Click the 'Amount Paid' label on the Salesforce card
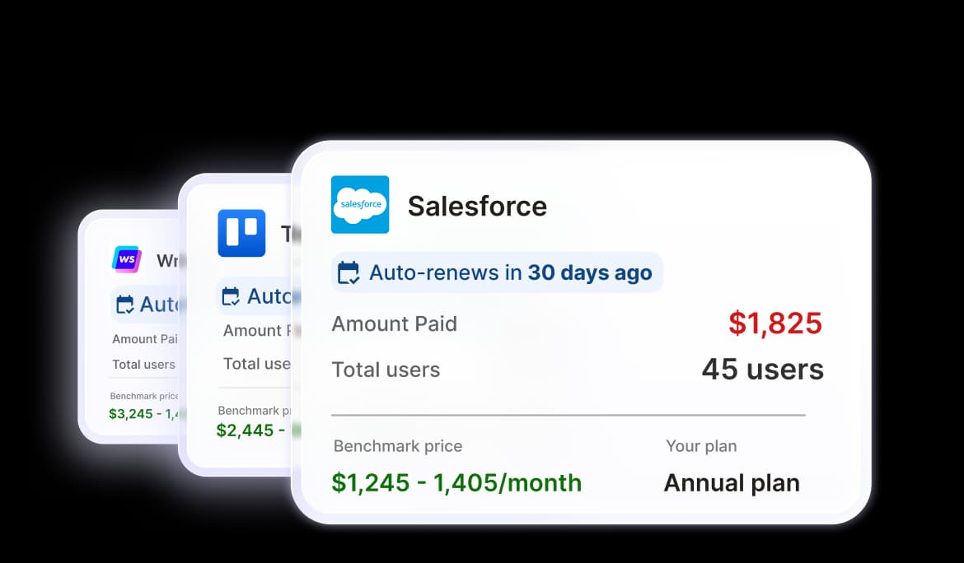This screenshot has width=964, height=563. click(394, 323)
